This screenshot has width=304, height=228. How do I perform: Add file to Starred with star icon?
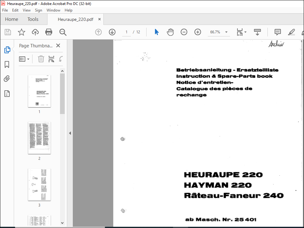click(x=22, y=32)
